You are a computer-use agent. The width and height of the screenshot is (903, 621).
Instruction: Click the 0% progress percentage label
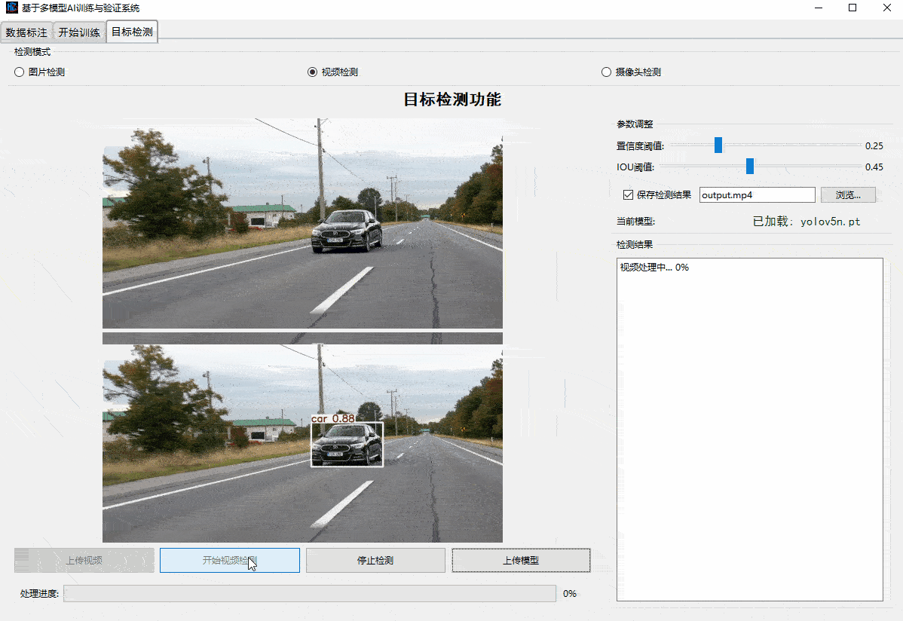[570, 593]
